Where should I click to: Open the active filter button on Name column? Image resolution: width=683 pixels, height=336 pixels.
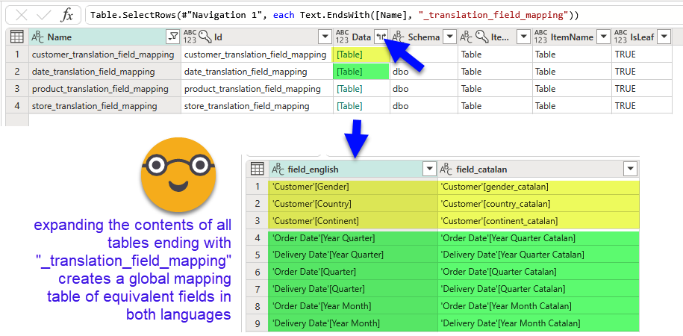pyautogui.click(x=172, y=37)
